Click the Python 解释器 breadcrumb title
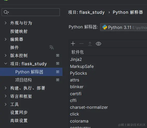Viewport: 147px width, 128px height. coord(128,12)
